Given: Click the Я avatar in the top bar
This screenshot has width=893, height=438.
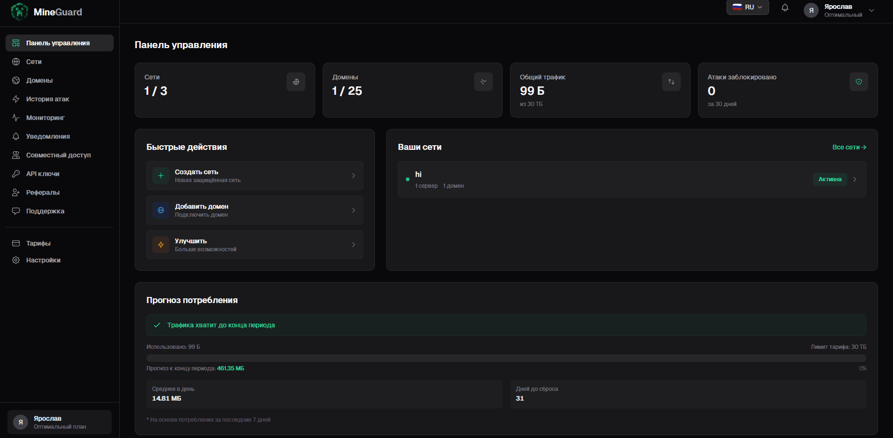Looking at the screenshot, I should (x=811, y=10).
